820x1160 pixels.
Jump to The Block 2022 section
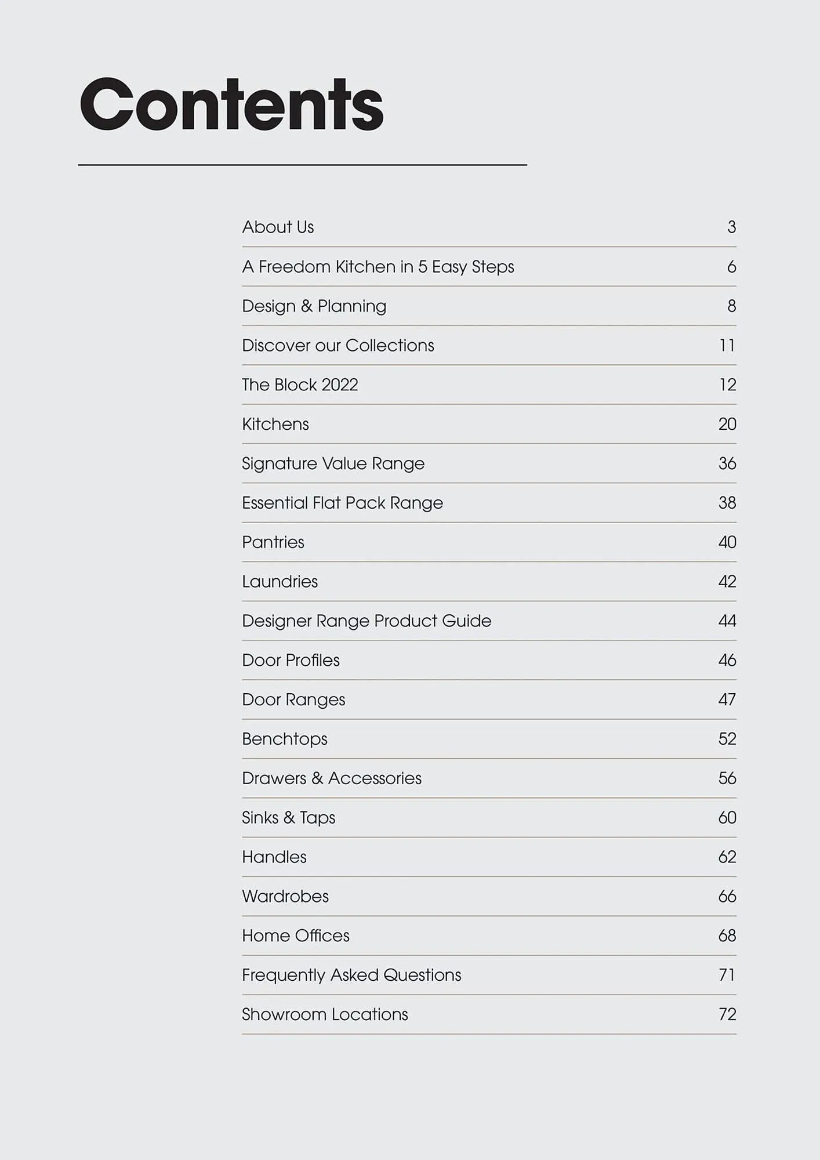(300, 385)
